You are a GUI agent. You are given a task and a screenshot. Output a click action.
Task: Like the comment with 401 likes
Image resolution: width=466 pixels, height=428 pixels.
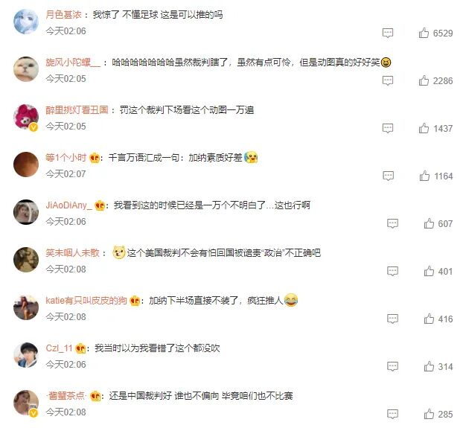(x=429, y=271)
